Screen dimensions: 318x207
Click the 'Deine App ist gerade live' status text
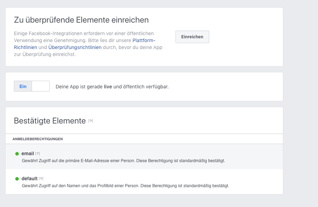(112, 87)
